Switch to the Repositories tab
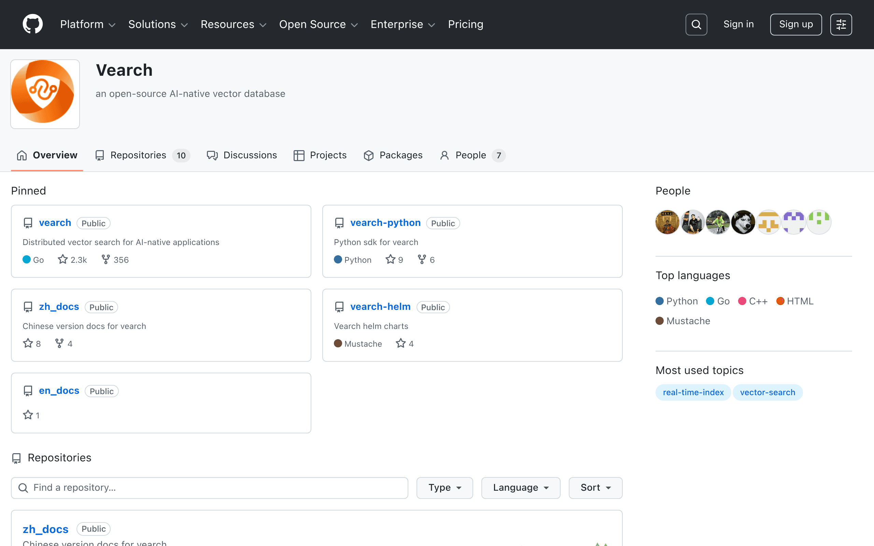 coord(142,155)
